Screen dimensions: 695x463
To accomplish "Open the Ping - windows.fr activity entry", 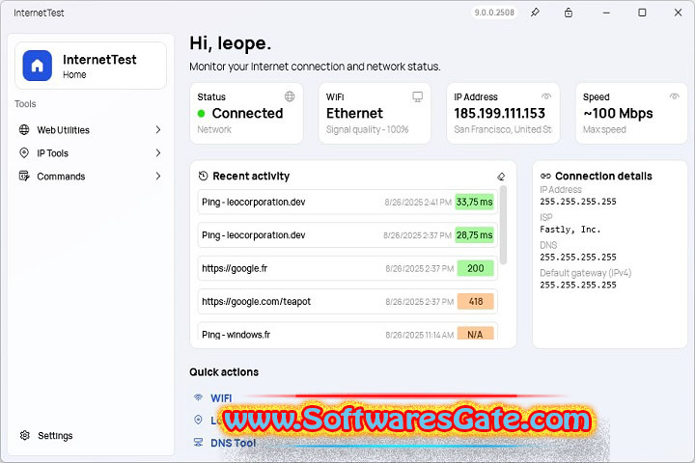I will (x=347, y=332).
